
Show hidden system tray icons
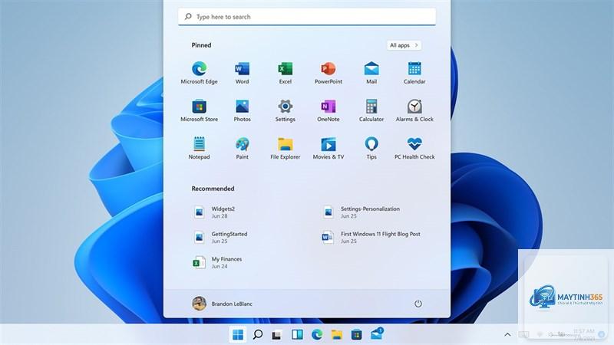[507, 334]
